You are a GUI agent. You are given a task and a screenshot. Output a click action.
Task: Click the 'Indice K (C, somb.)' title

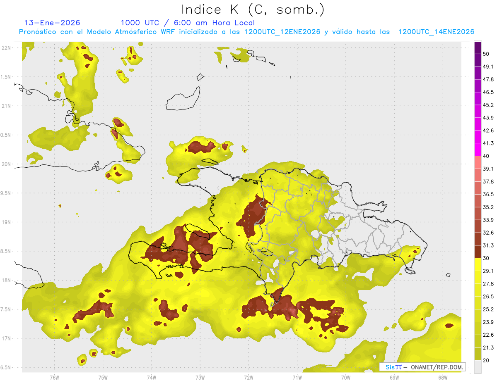(x=253, y=10)
